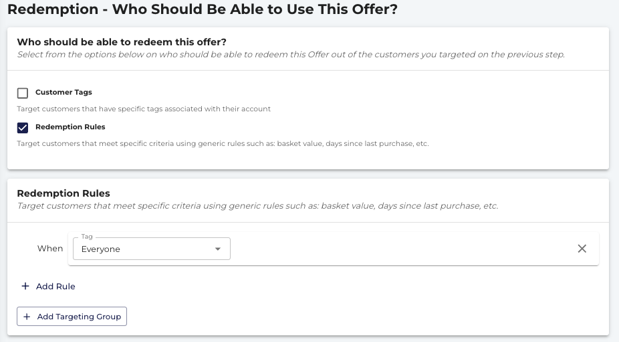Click the 'When' label beside the Tag field
619x342 pixels.
click(x=50, y=249)
